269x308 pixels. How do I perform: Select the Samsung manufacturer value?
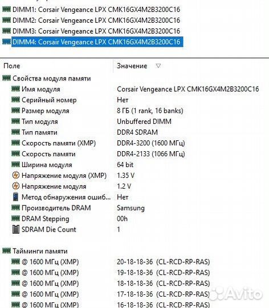131,208
